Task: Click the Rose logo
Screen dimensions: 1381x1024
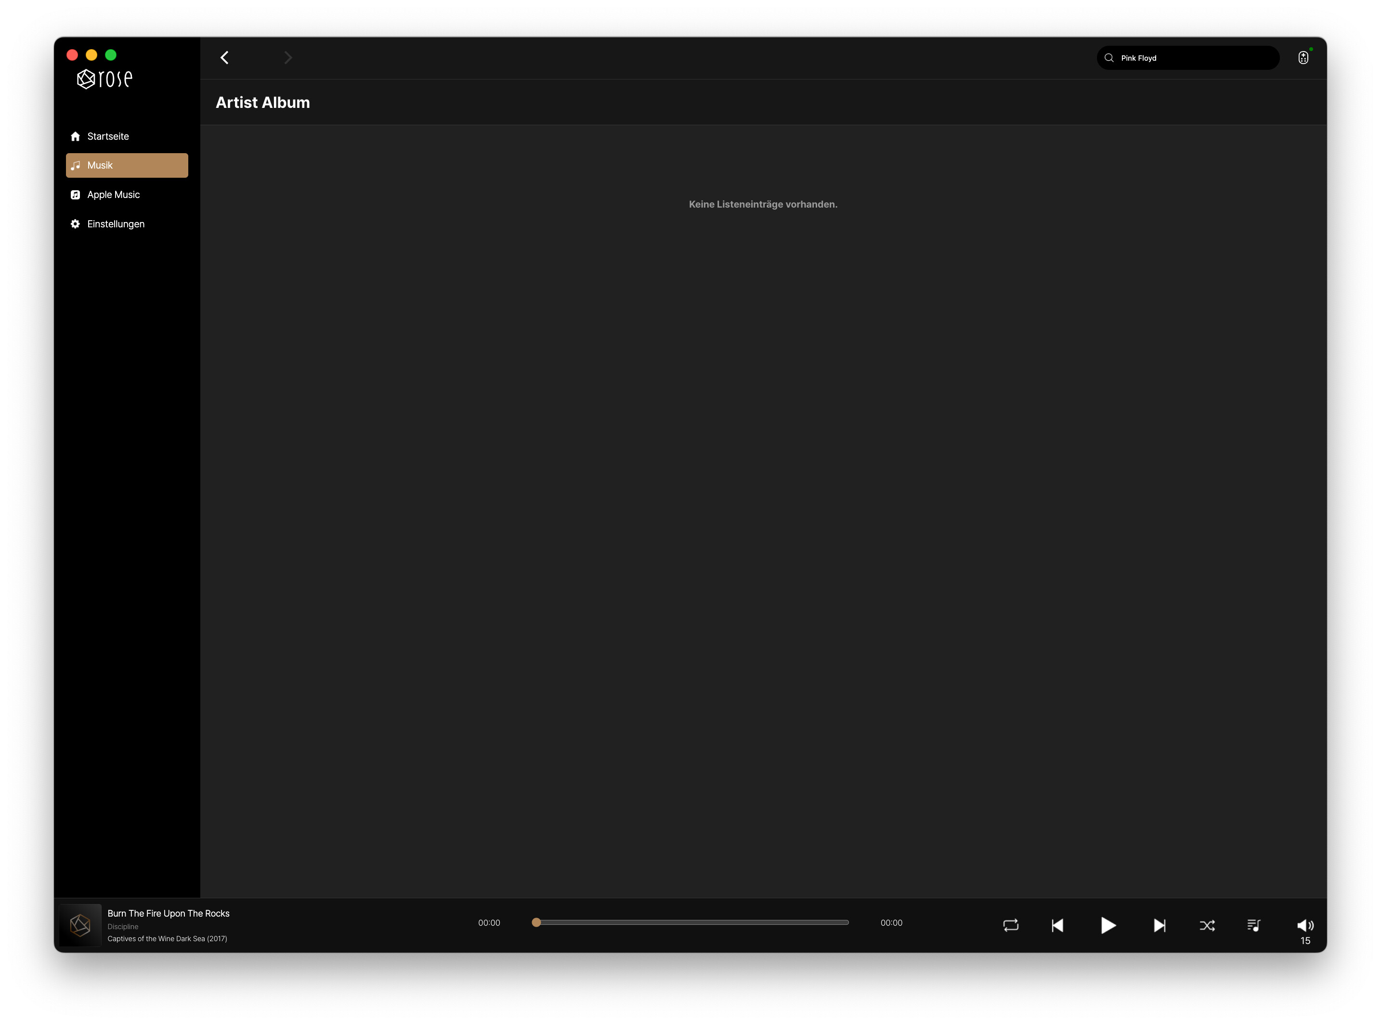Action: 104,79
